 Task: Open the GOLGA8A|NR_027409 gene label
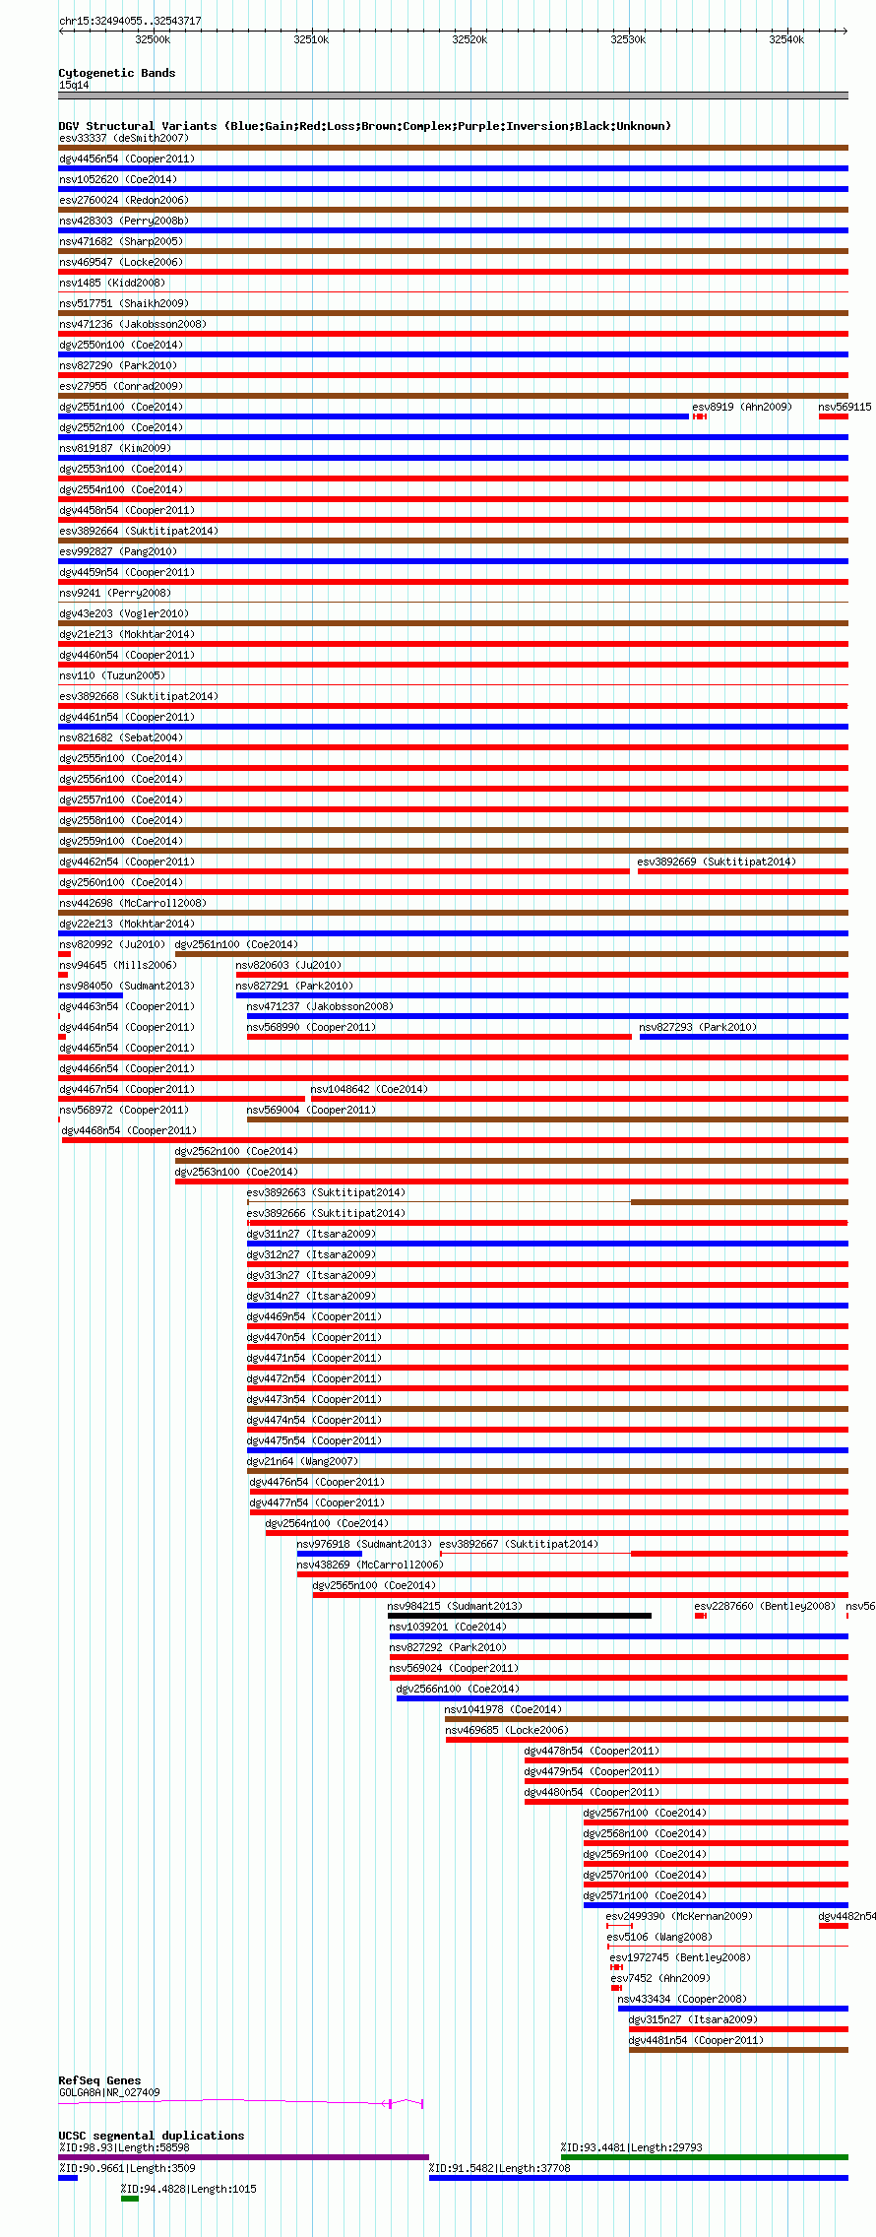pyautogui.click(x=109, y=2092)
